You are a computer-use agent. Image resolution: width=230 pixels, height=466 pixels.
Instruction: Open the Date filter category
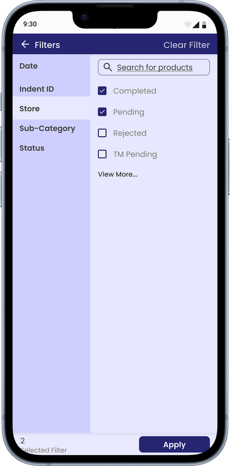click(52, 66)
